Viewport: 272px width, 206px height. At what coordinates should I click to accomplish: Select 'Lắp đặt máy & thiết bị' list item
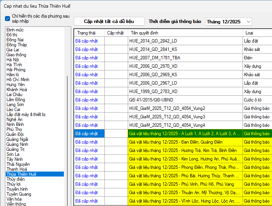[x=26, y=114]
